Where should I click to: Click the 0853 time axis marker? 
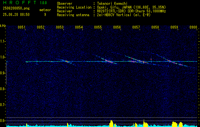[x=60, y=27]
